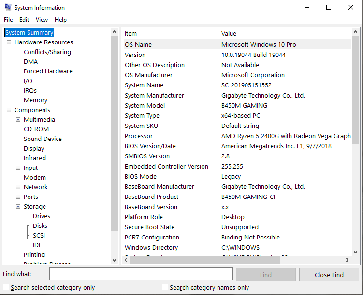Open the Edit menu
This screenshot has height=295, width=363.
point(24,20)
